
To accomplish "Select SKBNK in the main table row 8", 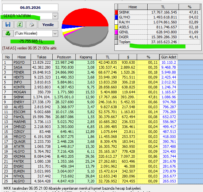I will 22,97.
